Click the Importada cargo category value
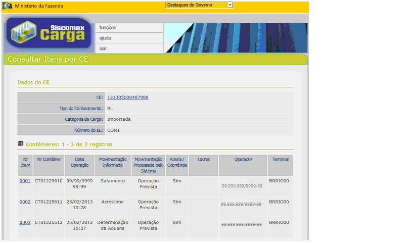Image resolution: width=414 pixels, height=243 pixels. (119, 119)
